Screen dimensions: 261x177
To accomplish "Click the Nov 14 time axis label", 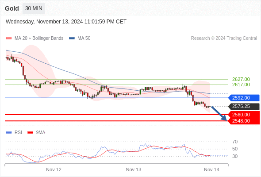I will [x=211, y=169].
